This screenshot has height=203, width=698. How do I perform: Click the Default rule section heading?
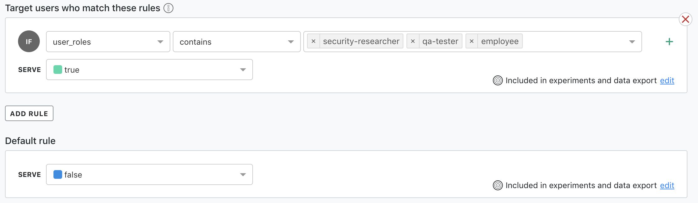pyautogui.click(x=30, y=141)
